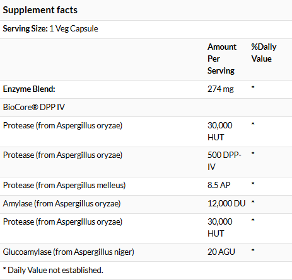Click the Daily Value not established footnote
The image size is (292, 280).
tap(53, 270)
